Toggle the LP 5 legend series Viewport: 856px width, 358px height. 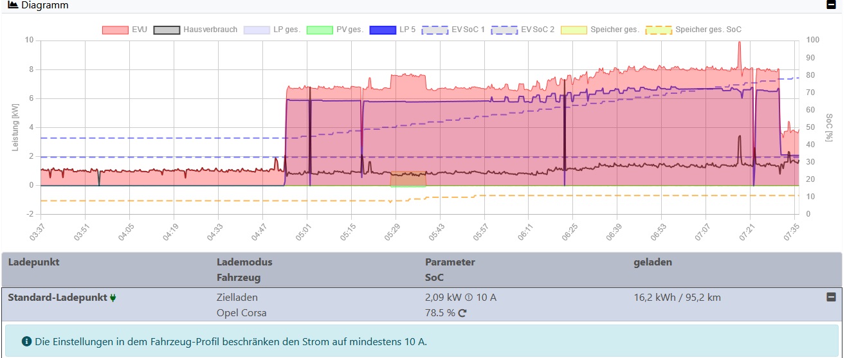[x=393, y=30]
